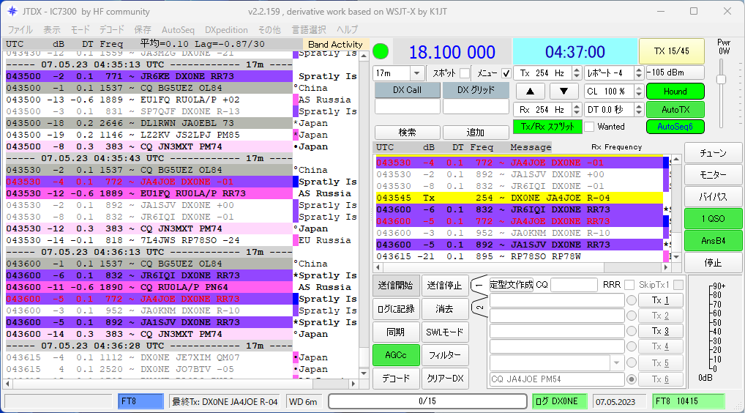Click the Tx/Rx スプリット button
Viewport: 745px width, 413px height.
point(547,127)
